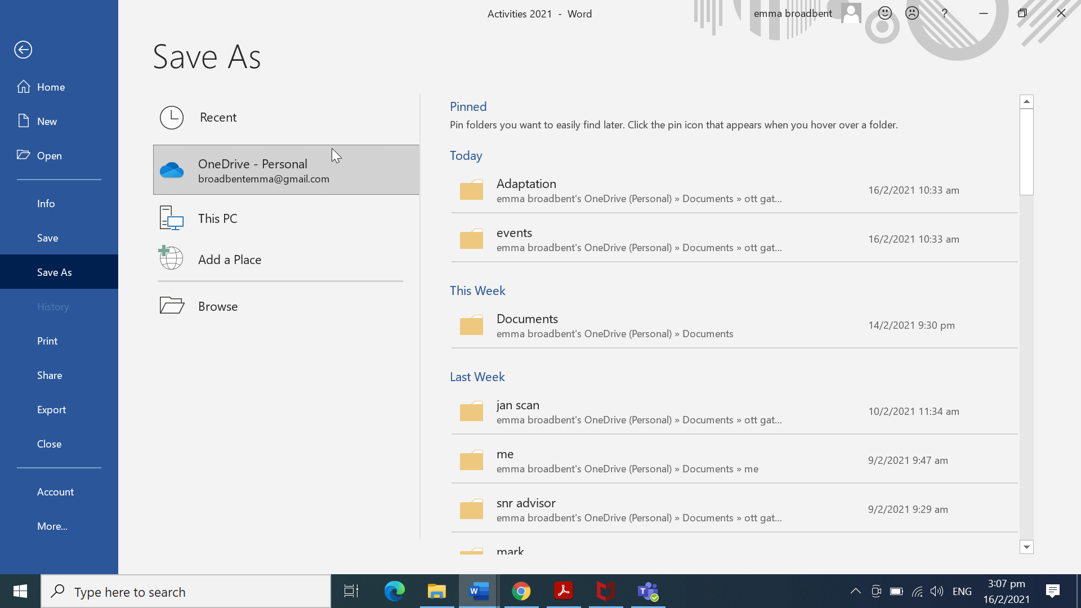The width and height of the screenshot is (1081, 608).
Task: Launch Microsoft Edge from taskbar
Action: click(x=394, y=591)
